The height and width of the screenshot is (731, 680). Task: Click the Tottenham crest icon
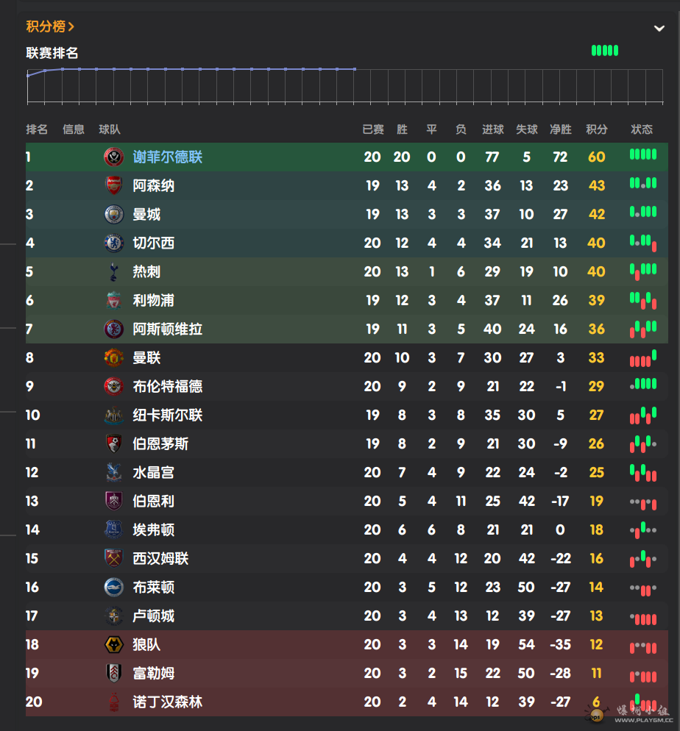tap(114, 271)
